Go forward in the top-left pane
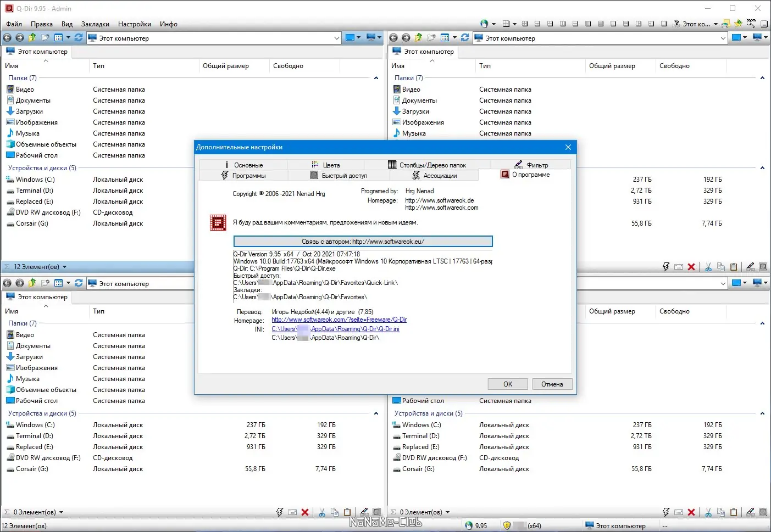Screen dimensions: 771x532 (x=20, y=38)
